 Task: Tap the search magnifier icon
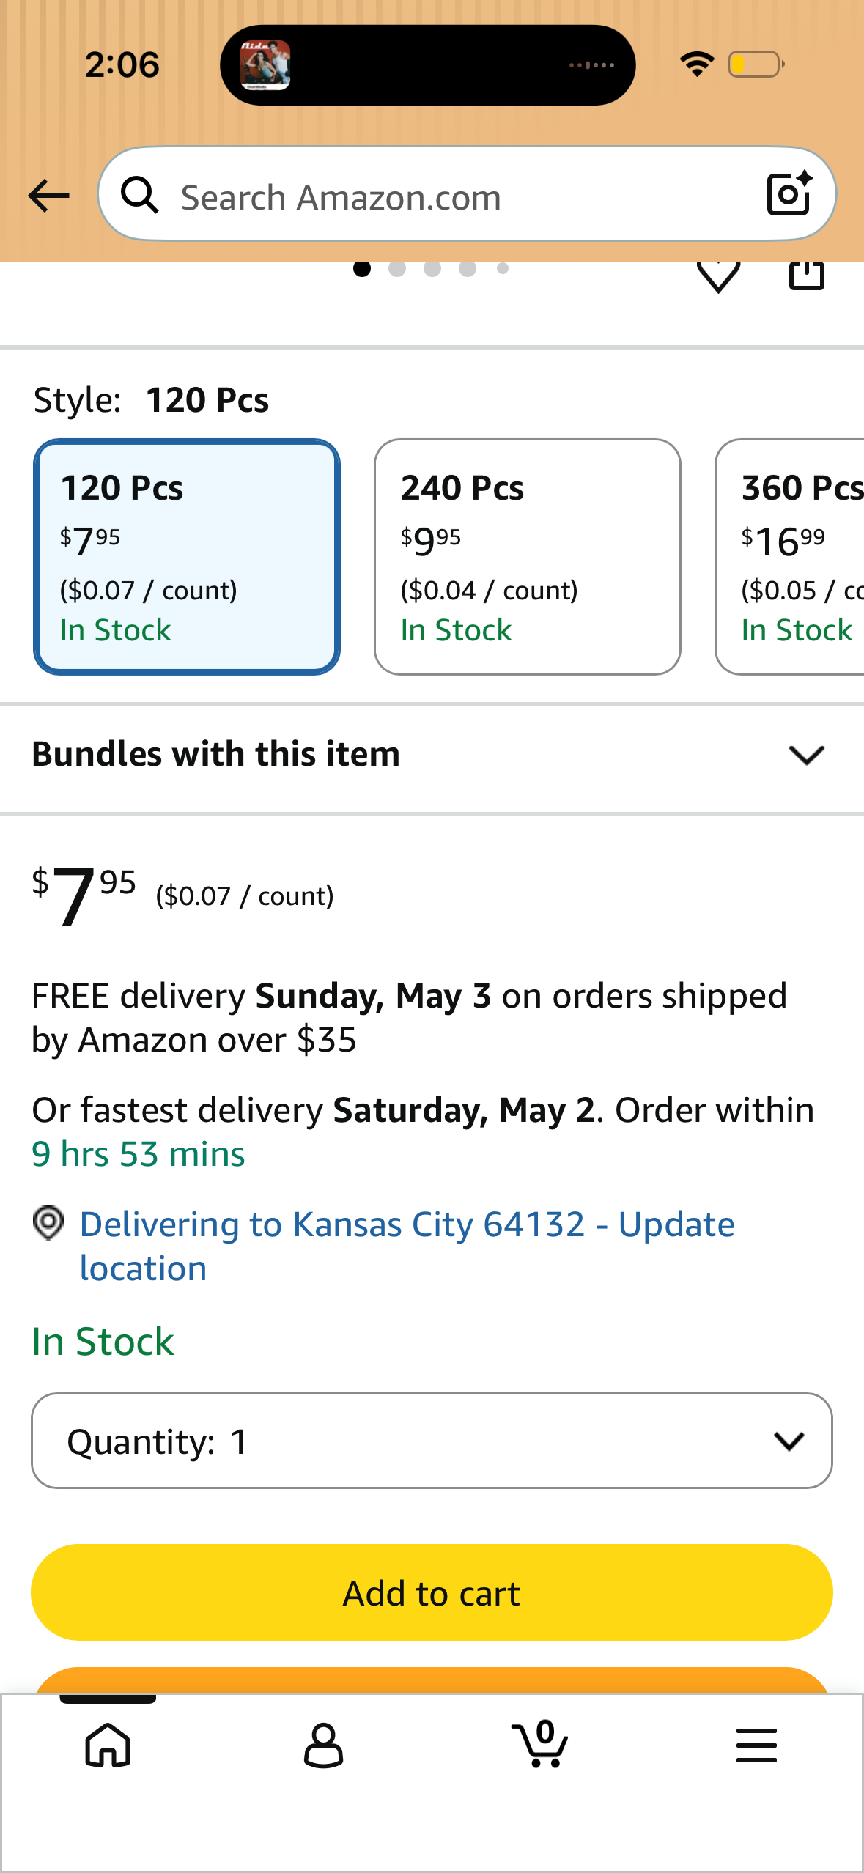tap(139, 195)
